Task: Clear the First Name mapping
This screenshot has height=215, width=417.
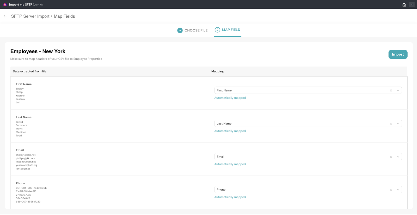Action: [391, 90]
